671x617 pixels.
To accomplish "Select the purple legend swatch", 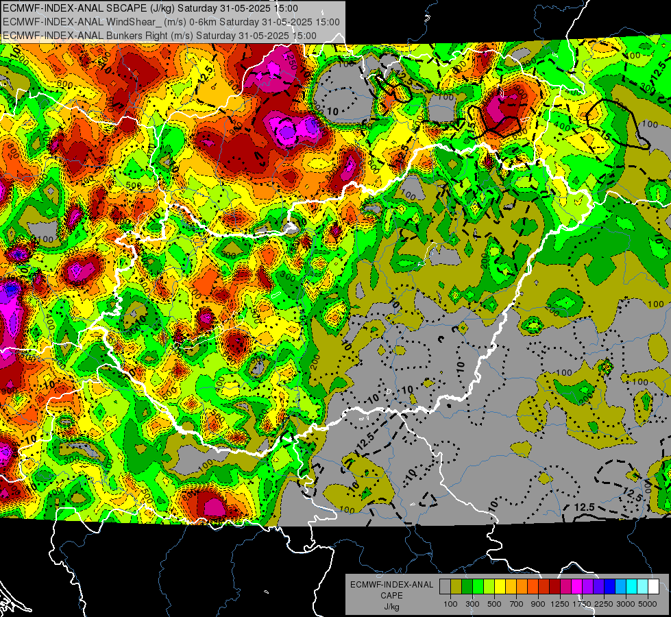I will pos(588,587).
